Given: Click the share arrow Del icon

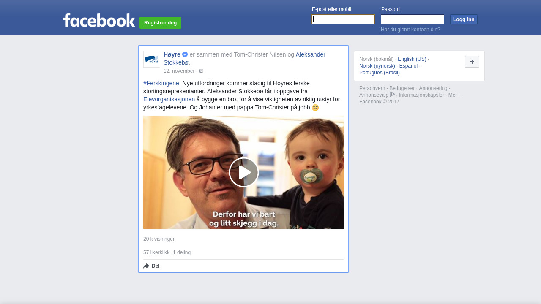Looking at the screenshot, I should pyautogui.click(x=146, y=266).
